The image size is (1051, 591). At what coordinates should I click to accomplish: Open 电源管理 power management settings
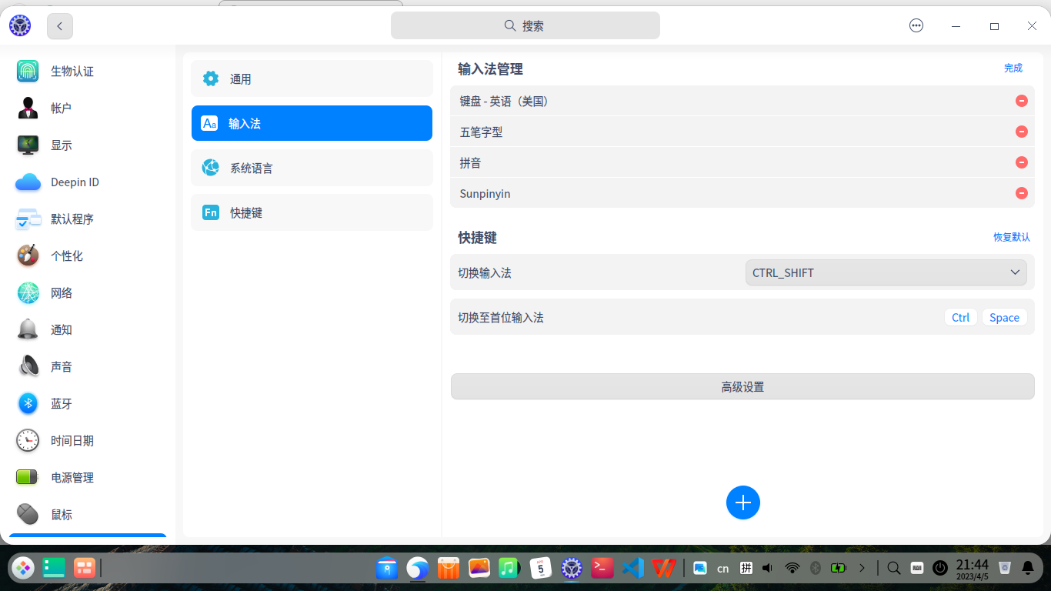pyautogui.click(x=72, y=477)
